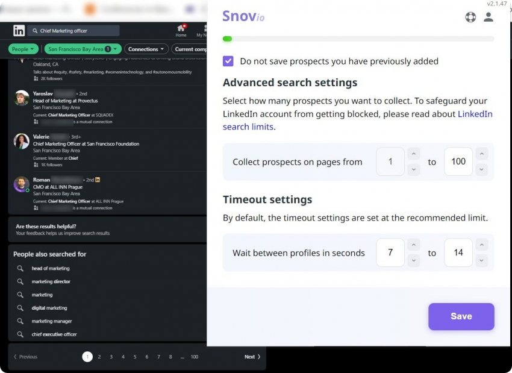Select current page 1 in pagination

click(87, 357)
